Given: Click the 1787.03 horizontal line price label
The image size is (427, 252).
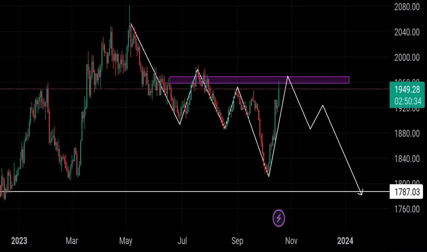Looking at the screenshot, I should pos(406,192).
